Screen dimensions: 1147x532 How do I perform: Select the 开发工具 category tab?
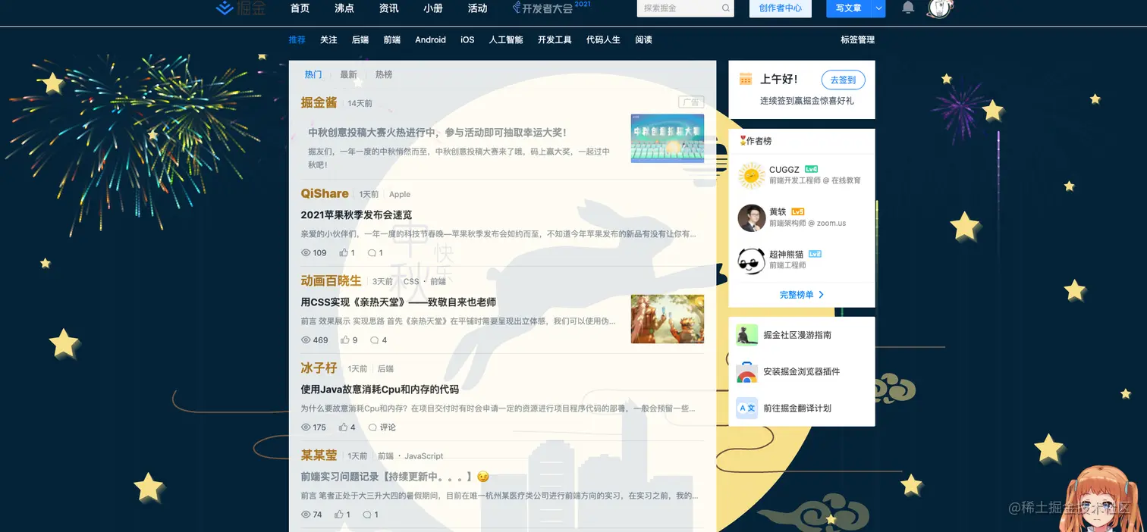point(555,39)
